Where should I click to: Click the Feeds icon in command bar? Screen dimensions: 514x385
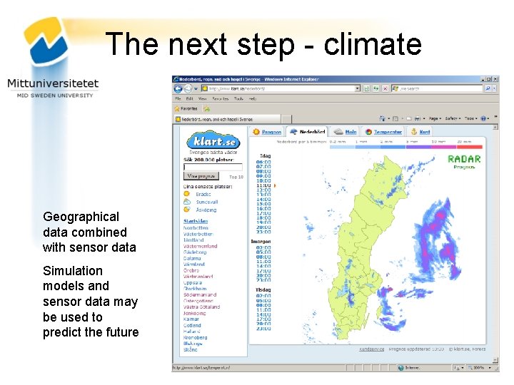click(395, 118)
